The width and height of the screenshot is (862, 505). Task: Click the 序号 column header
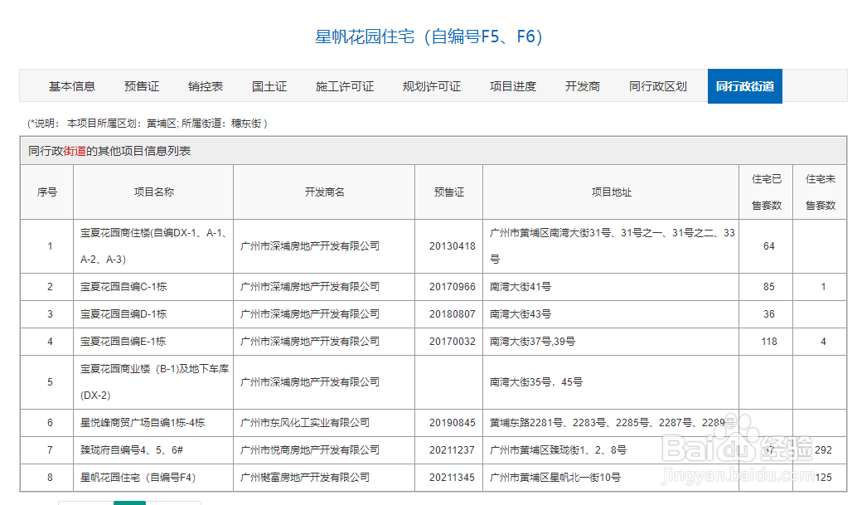[x=46, y=192]
